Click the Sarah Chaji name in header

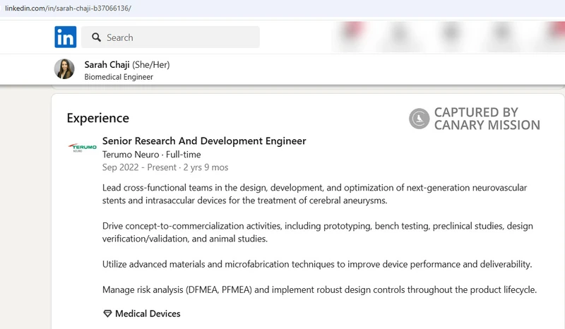tap(107, 64)
